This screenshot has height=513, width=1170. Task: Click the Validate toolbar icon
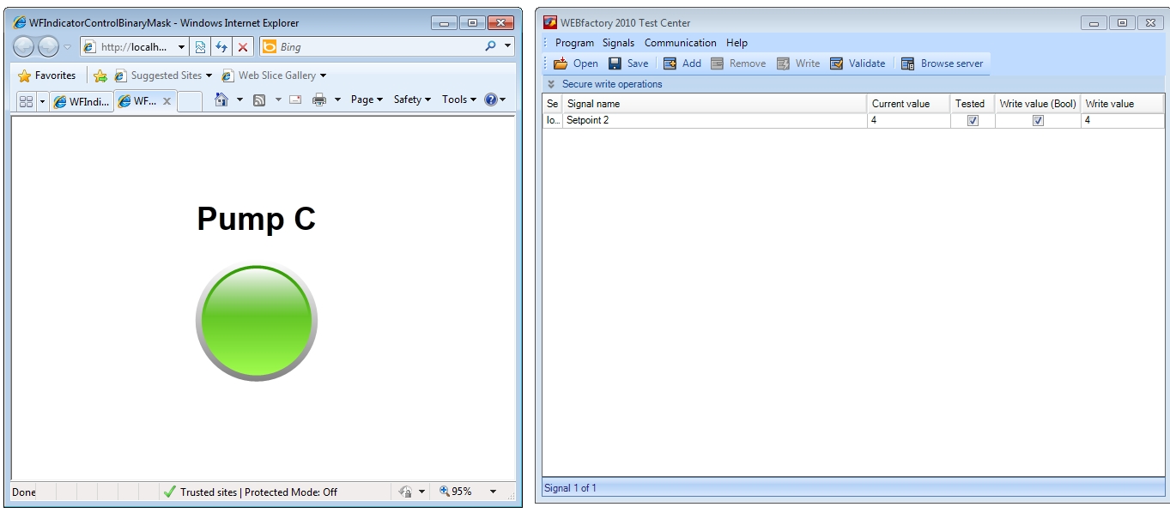[x=836, y=63]
